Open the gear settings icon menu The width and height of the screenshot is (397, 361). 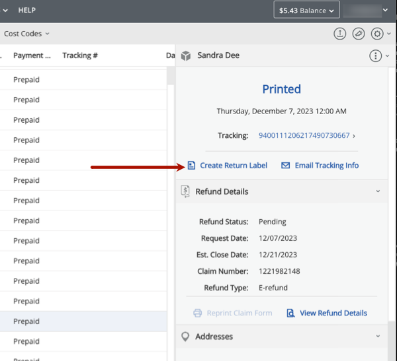pyautogui.click(x=377, y=34)
